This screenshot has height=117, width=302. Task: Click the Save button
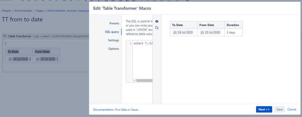coord(279,109)
